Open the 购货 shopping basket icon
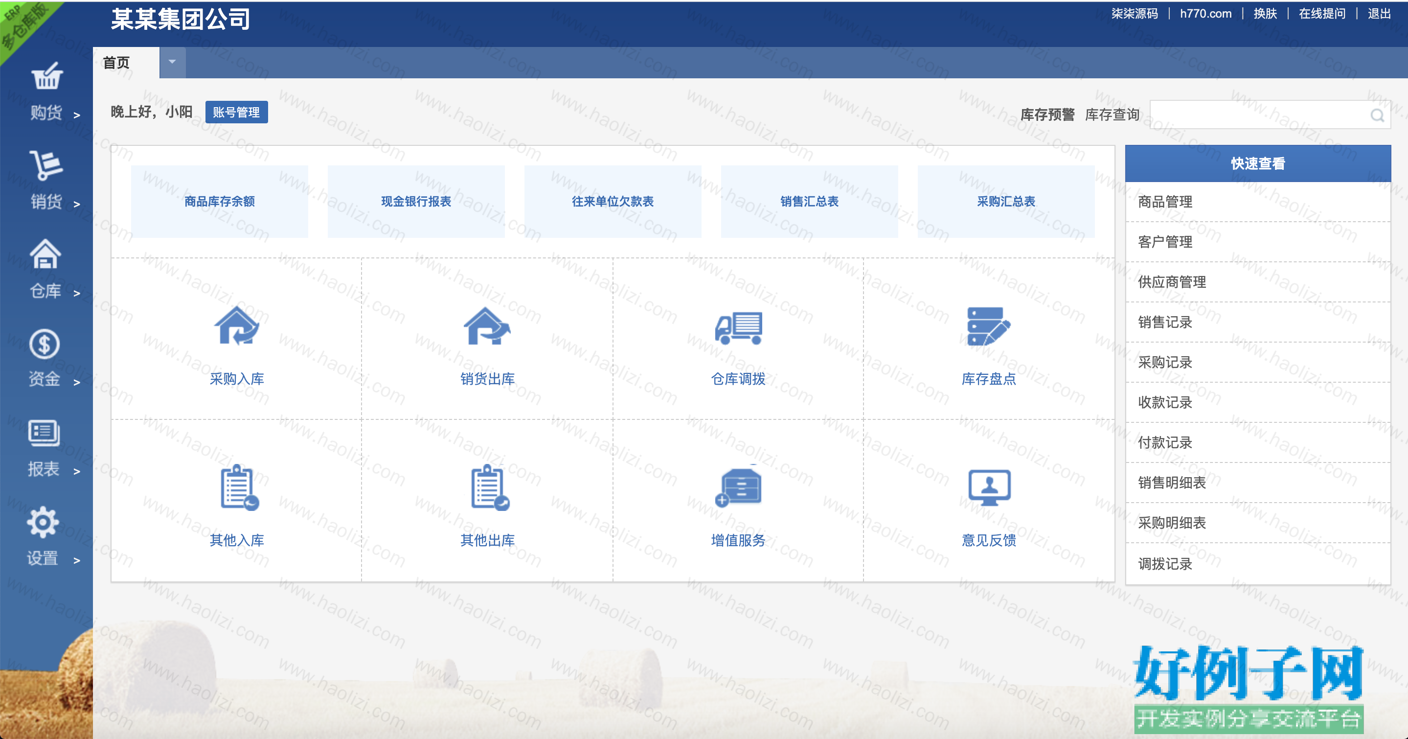The height and width of the screenshot is (739, 1408). pyautogui.click(x=46, y=76)
